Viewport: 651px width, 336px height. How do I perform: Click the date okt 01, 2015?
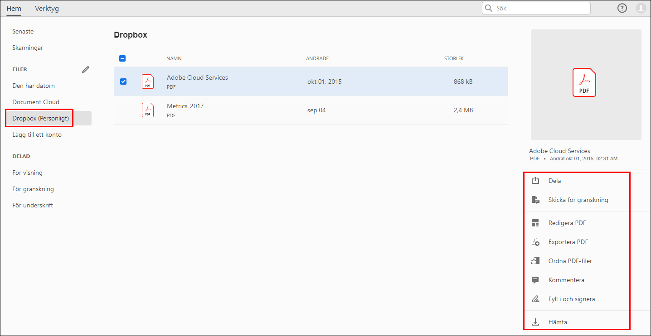pos(325,82)
